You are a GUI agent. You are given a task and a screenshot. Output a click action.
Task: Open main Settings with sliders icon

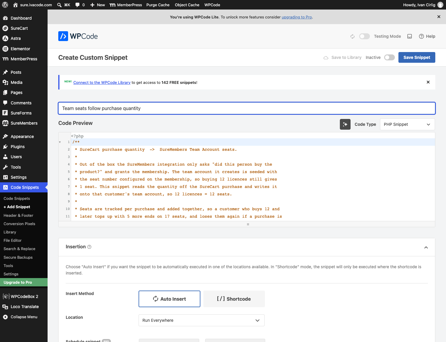coord(24,177)
